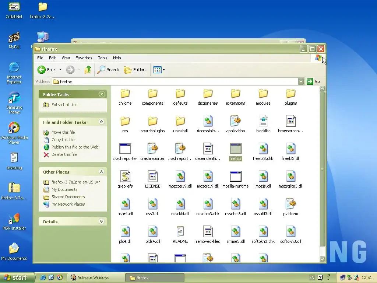This screenshot has width=377, height=283.
Task: Toggle the Folders pane button
Action: 135,70
